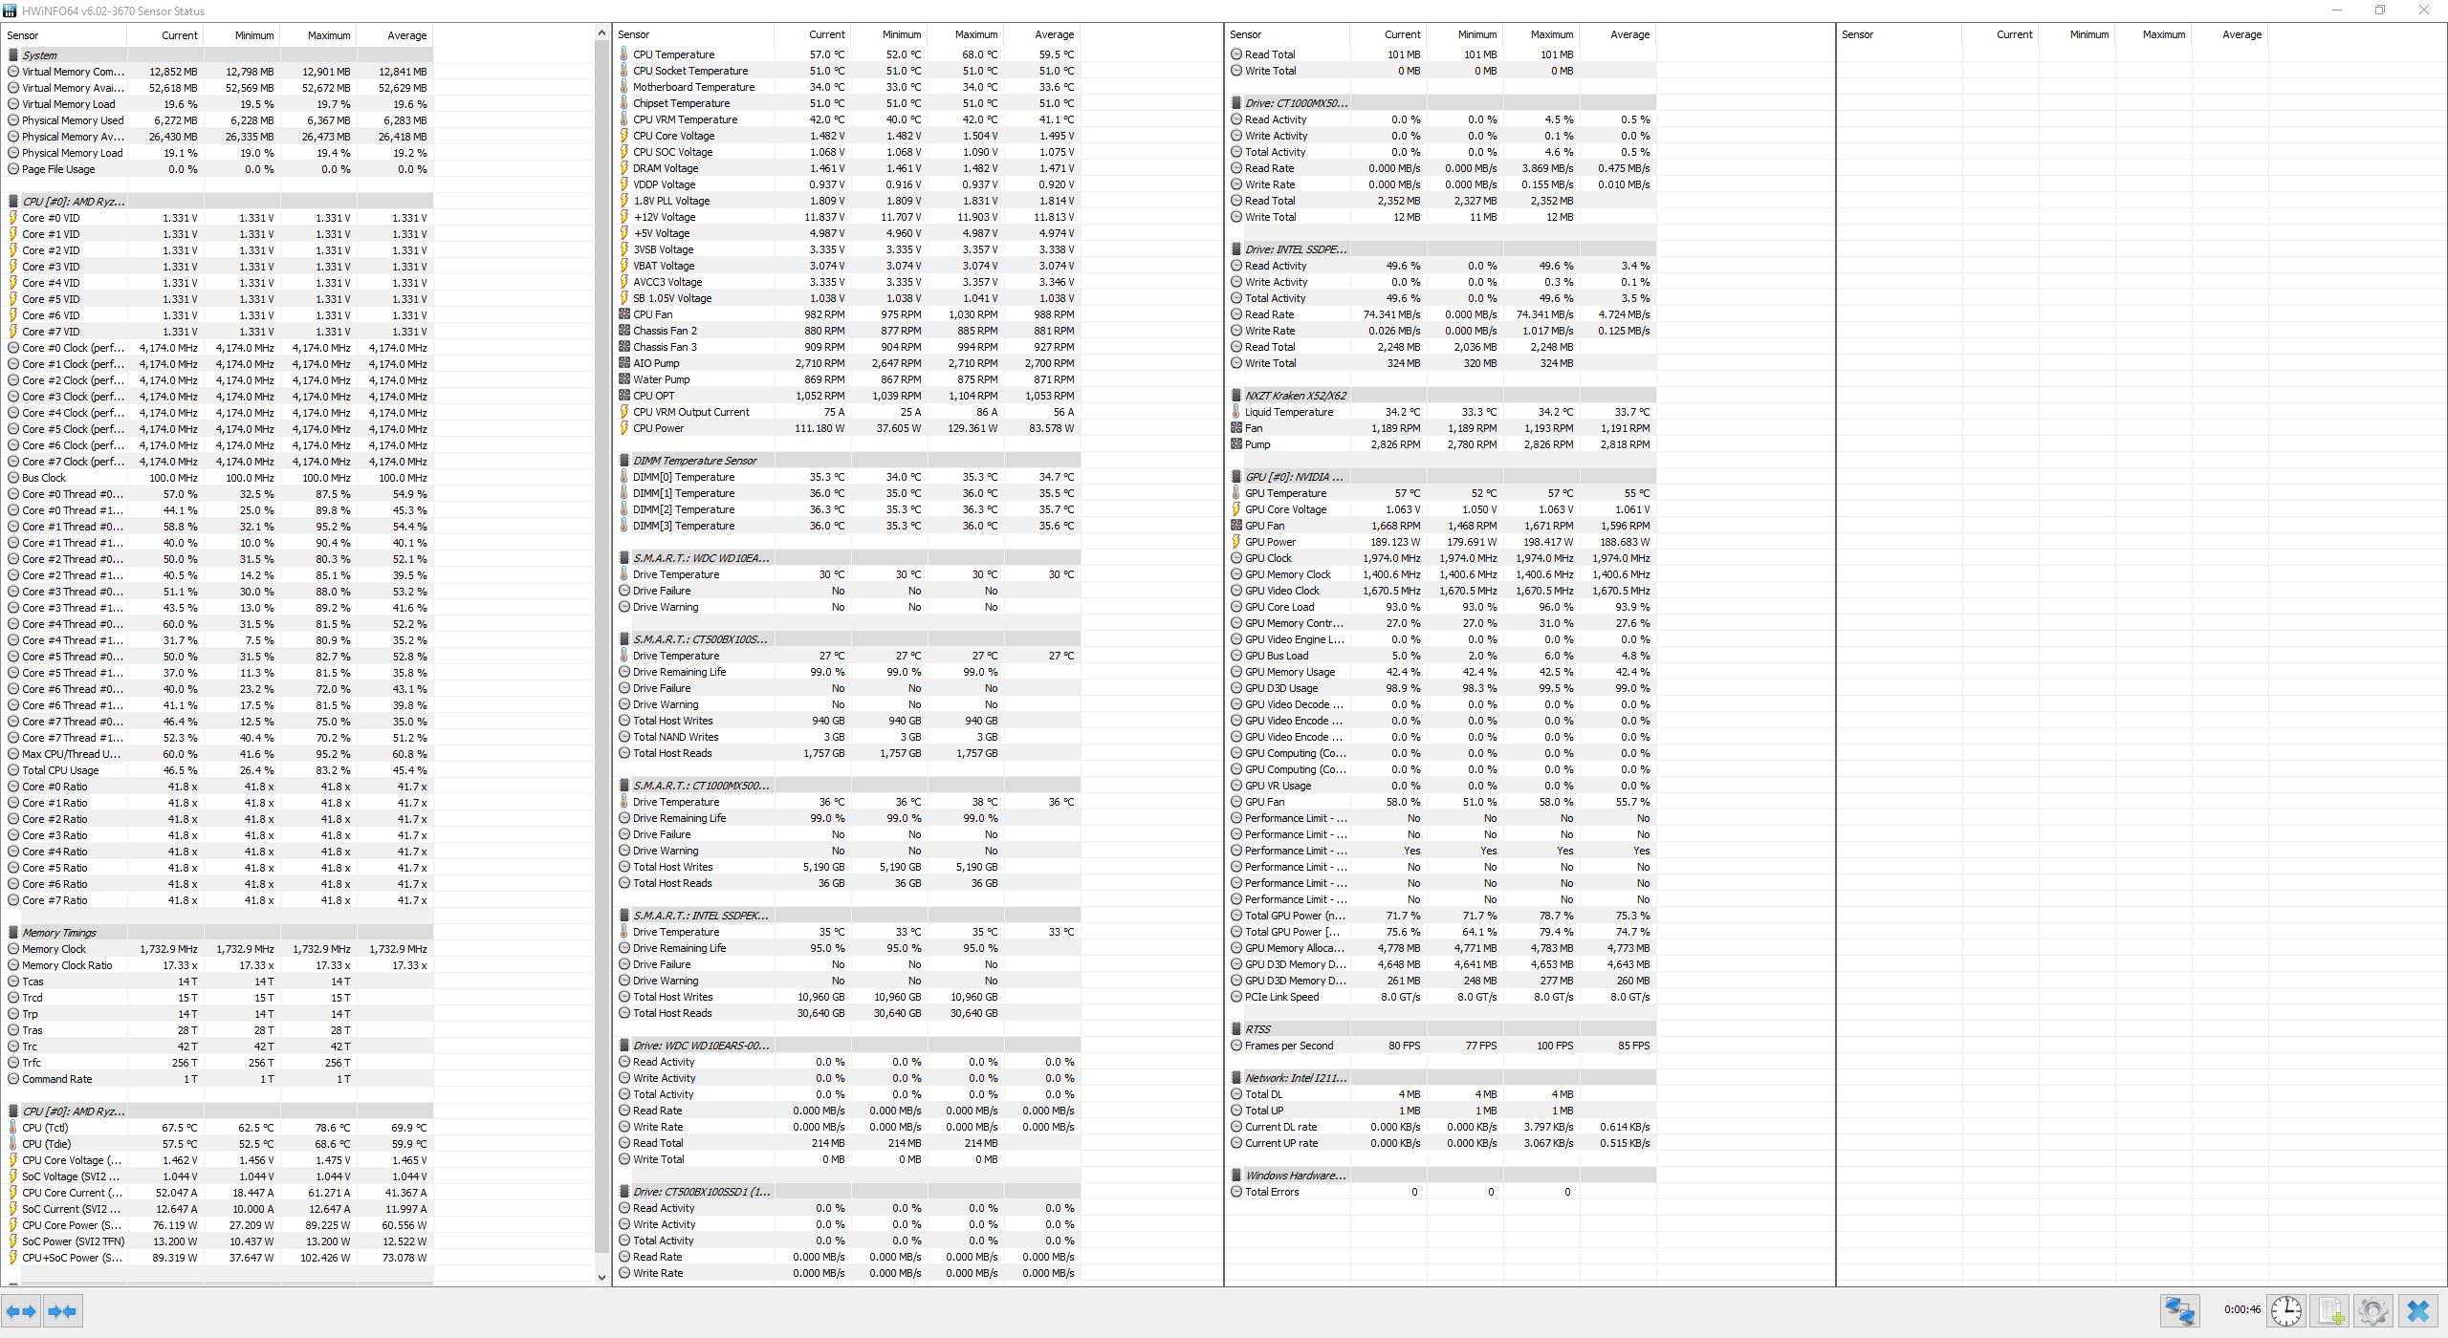Open remote network monitoring computers icon
Viewport: 2448px width, 1338px height.
[x=2180, y=1310]
